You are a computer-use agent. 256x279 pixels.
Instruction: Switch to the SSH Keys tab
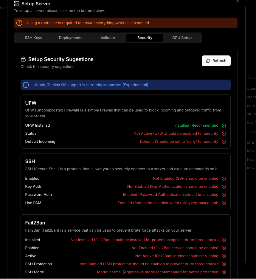coord(33,38)
